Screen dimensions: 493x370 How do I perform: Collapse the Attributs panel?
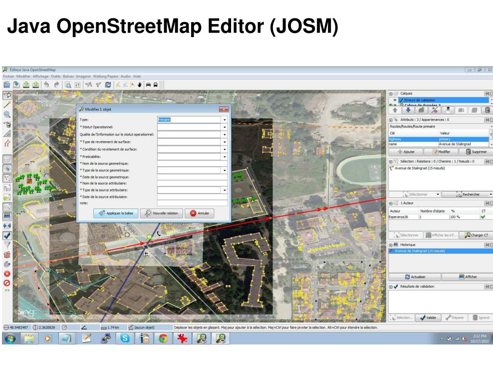click(391, 120)
